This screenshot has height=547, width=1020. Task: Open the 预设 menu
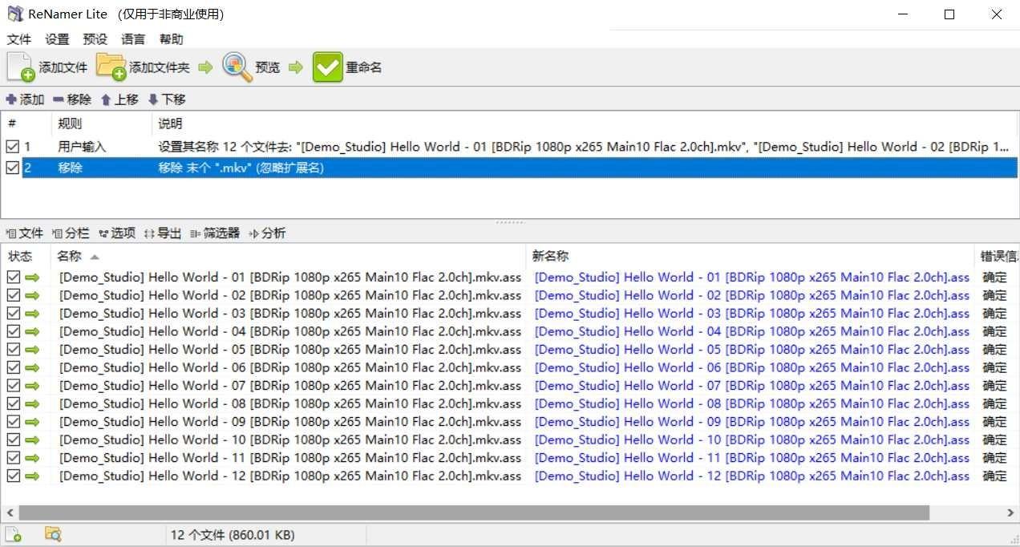pyautogui.click(x=95, y=39)
